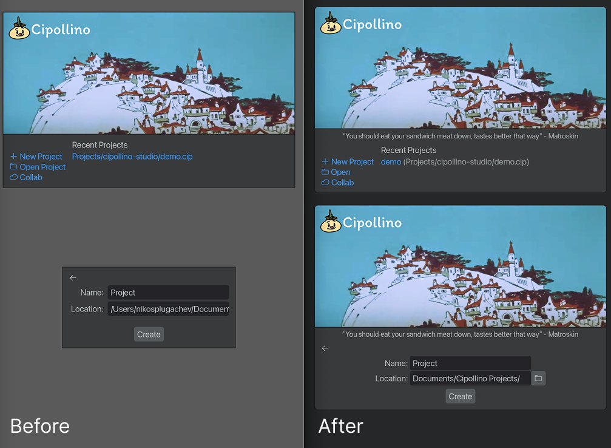Click the town banner image in Before panel
The width and height of the screenshot is (611, 448).
click(x=149, y=73)
